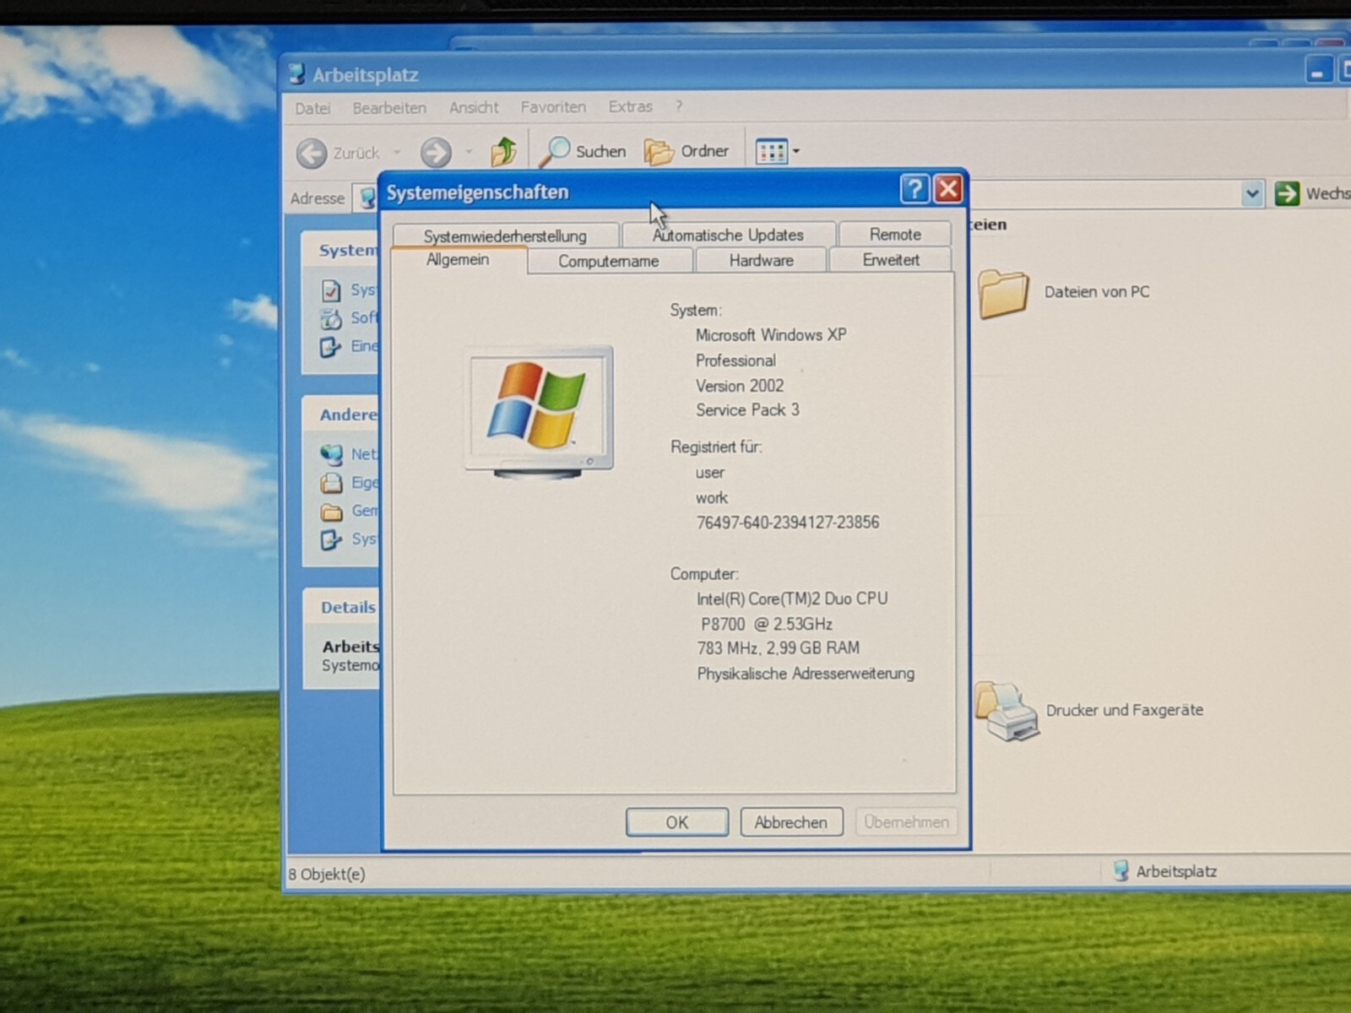Click OK in Systemeigenschaften dialog
1351x1013 pixels.
[677, 822]
